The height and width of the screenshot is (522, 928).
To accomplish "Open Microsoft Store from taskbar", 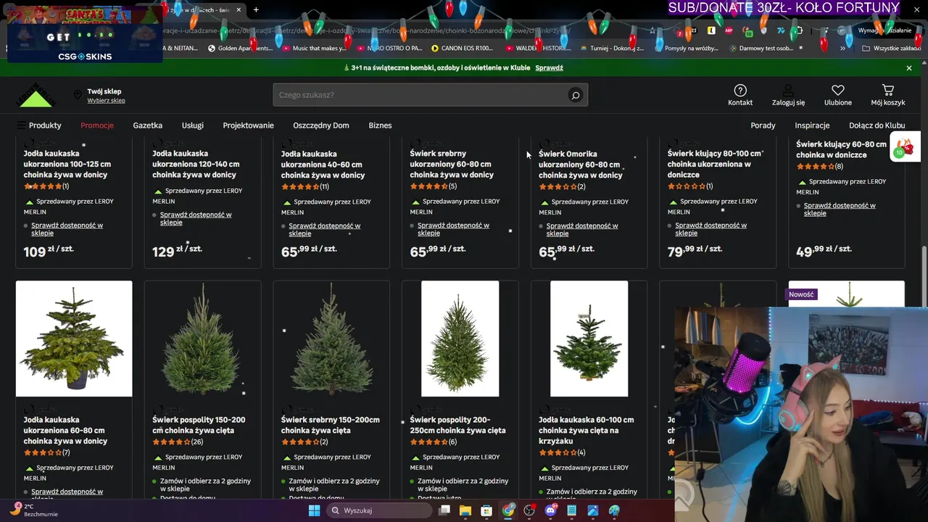I will 486,510.
